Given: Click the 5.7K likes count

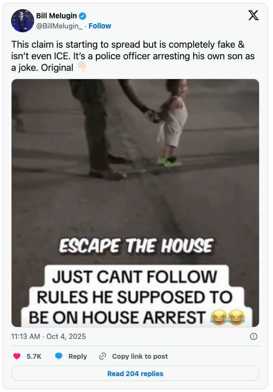Looking at the screenshot, I should (x=34, y=356).
